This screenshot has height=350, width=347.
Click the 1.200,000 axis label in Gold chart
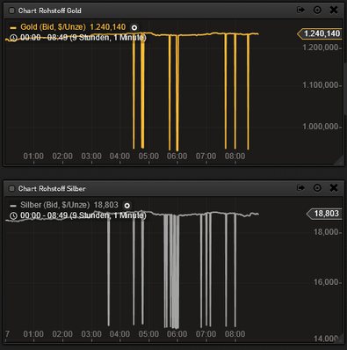coord(322,47)
